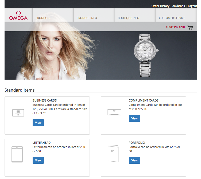View the Business Cards item
Viewport: 201px width, 179px height.
click(x=38, y=123)
